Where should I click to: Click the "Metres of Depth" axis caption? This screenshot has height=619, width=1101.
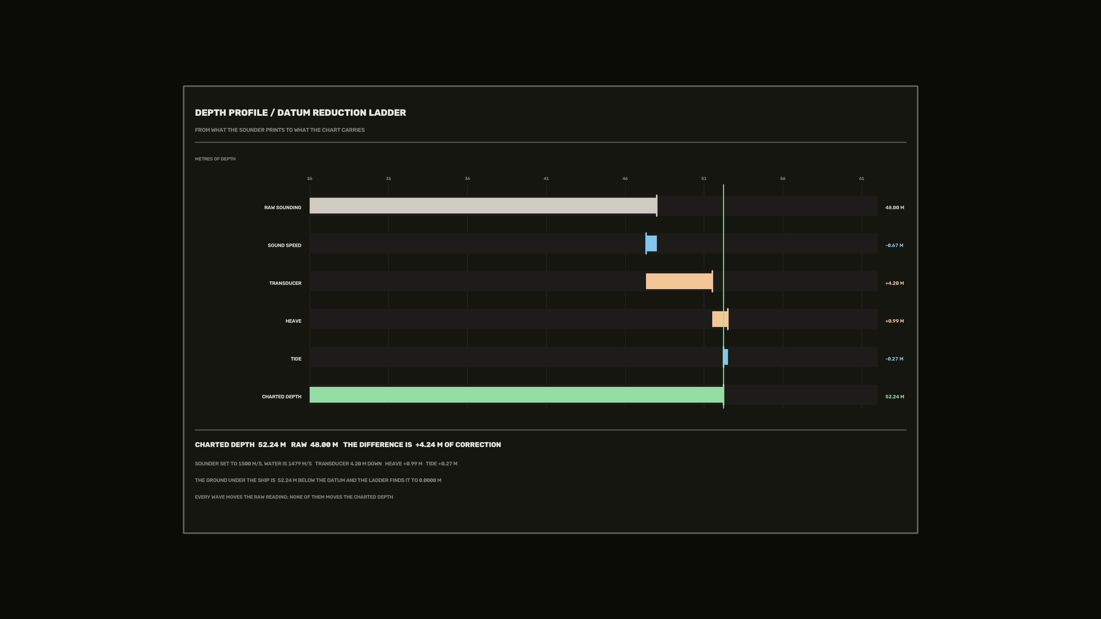click(x=215, y=159)
